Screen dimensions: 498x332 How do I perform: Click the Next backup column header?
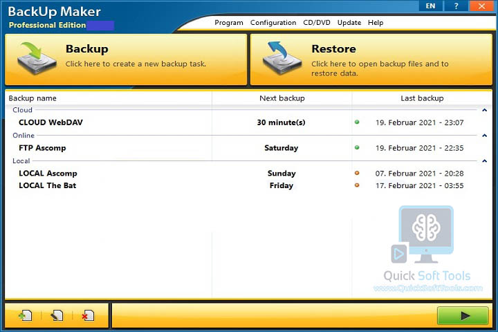[282, 98]
